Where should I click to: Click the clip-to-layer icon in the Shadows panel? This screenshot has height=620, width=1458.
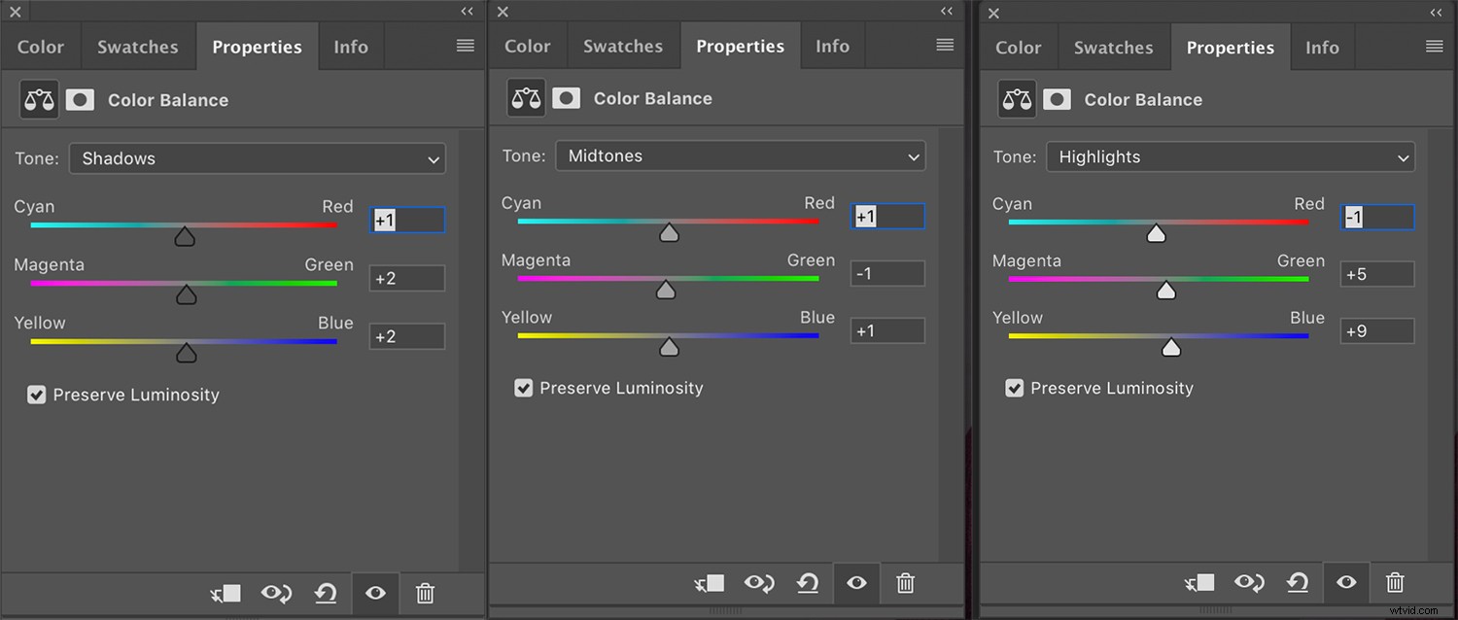pyautogui.click(x=226, y=594)
